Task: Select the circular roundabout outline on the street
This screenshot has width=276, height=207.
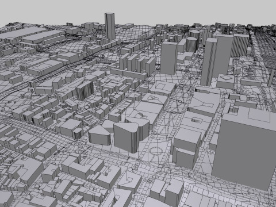Action: pyautogui.click(x=156, y=151)
